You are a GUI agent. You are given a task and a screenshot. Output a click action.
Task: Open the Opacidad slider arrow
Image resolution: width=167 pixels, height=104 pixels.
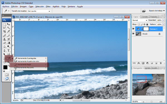click(163, 20)
